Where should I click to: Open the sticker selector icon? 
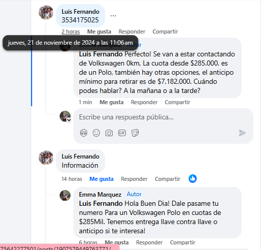click(135, 133)
